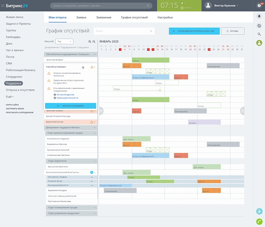Click the help question mark icon

tap(259, 6)
